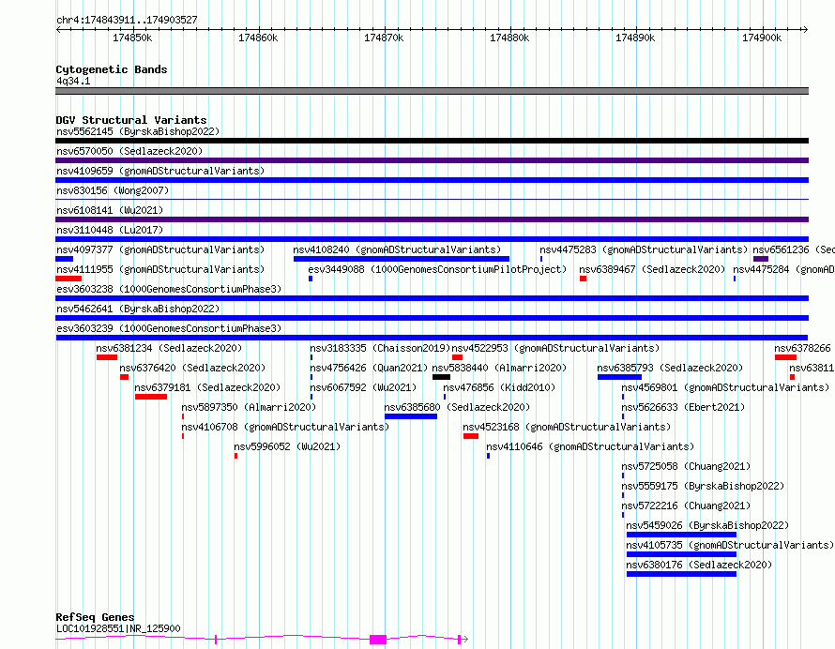Click chr4:174843911..174903527 position label
Image resolution: width=835 pixels, height=649 pixels.
click(127, 21)
